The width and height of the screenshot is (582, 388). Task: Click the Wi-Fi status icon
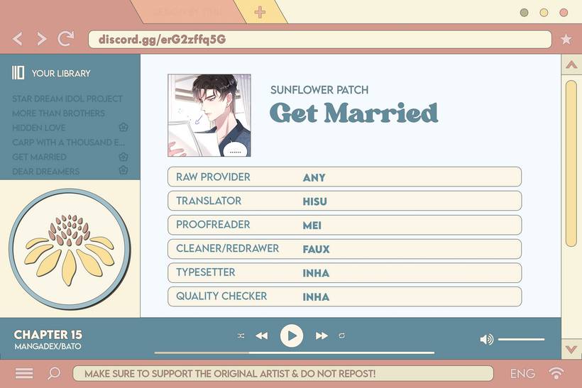[x=556, y=373]
